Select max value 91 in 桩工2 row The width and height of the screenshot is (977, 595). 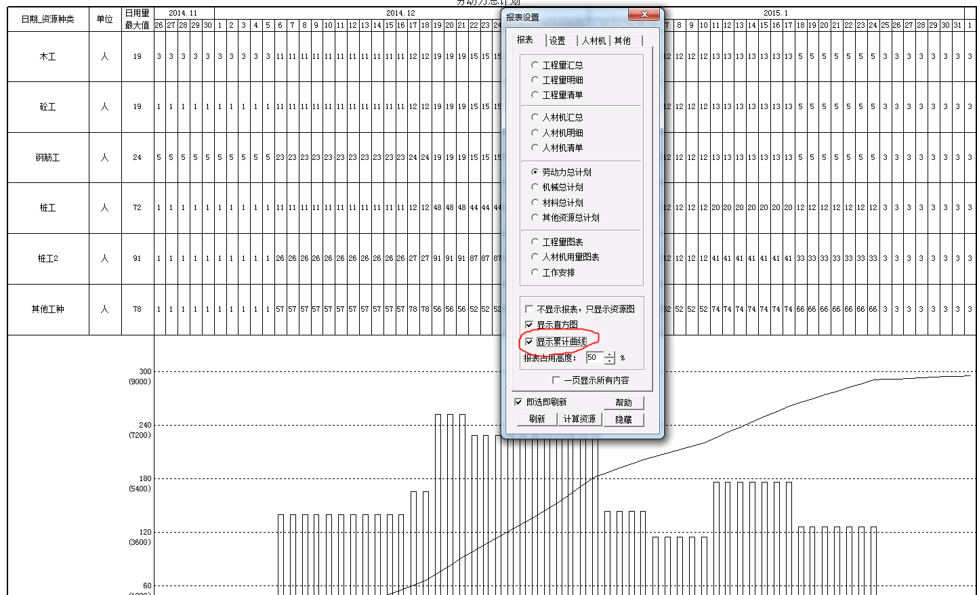tap(137, 259)
